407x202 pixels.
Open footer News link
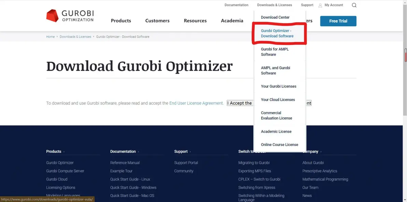click(307, 196)
